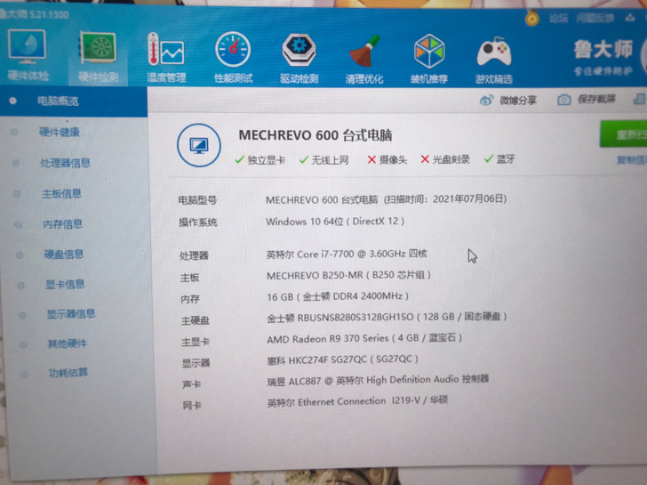Image resolution: width=647 pixels, height=485 pixels.
Task: Click the 清理优化 broom icon
Action: (x=364, y=52)
